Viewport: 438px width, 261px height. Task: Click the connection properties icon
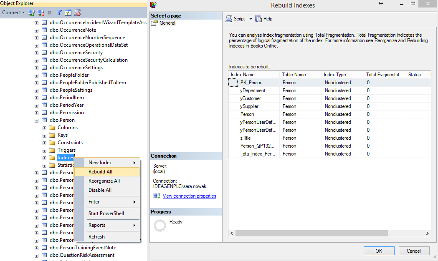click(x=157, y=196)
